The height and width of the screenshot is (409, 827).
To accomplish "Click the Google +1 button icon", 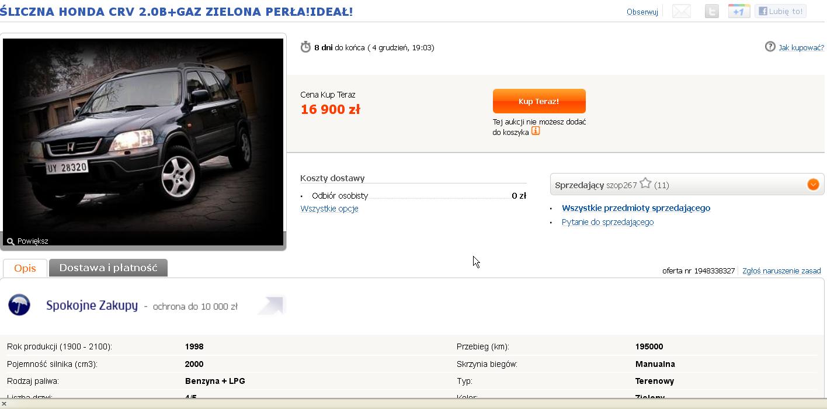I will pyautogui.click(x=739, y=11).
